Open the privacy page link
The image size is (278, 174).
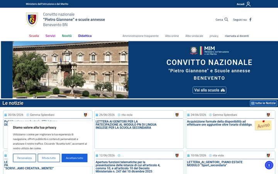coord(214,36)
